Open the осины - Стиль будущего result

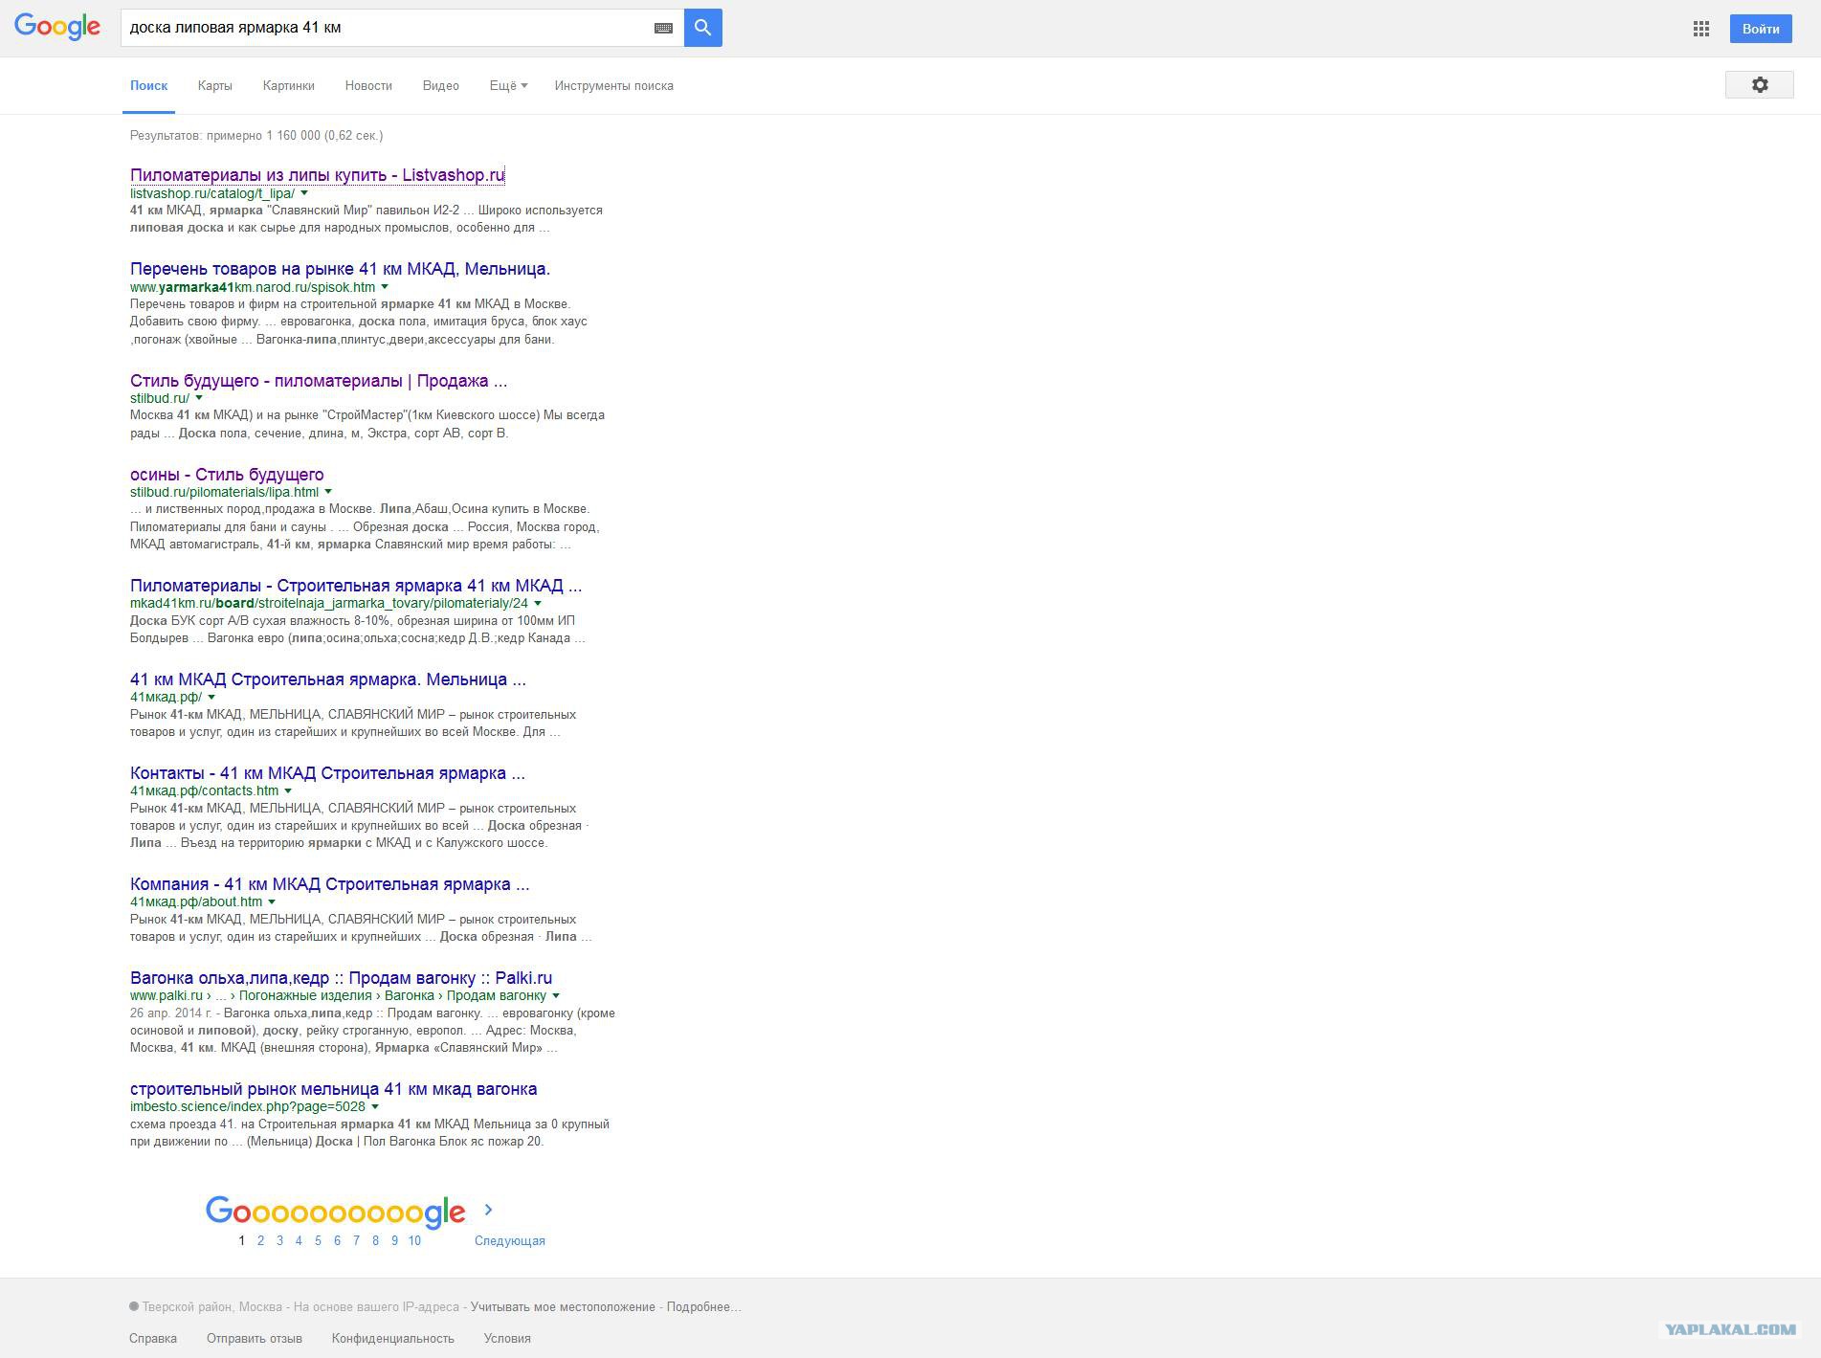pos(227,475)
